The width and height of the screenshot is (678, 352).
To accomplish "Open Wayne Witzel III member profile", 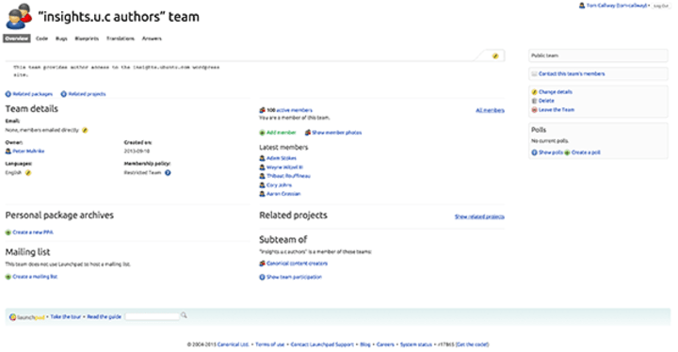I will coord(284,168).
